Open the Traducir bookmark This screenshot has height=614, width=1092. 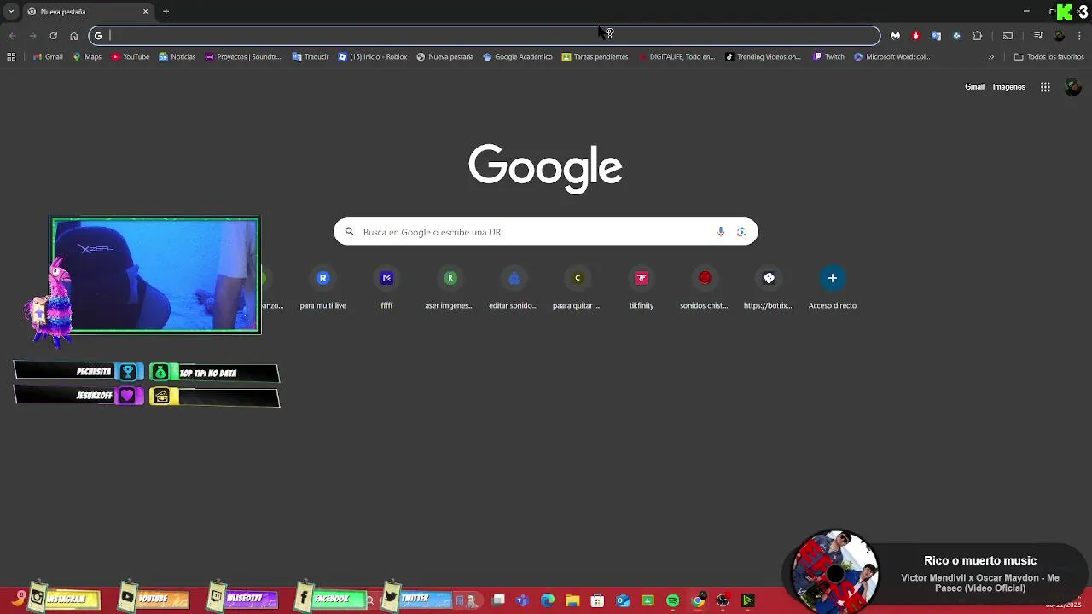pos(311,57)
